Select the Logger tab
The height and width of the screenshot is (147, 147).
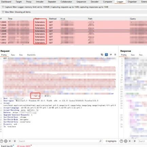coord(120,2)
